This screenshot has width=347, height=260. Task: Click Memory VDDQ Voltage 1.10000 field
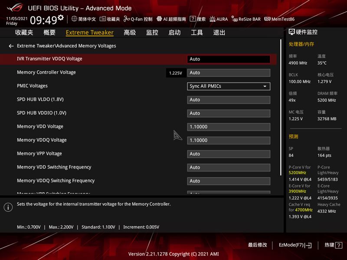229,140
